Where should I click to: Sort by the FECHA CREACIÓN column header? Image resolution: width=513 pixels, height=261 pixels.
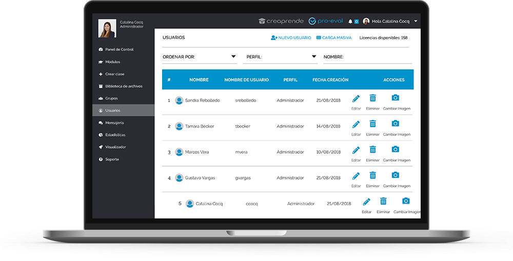(330, 80)
